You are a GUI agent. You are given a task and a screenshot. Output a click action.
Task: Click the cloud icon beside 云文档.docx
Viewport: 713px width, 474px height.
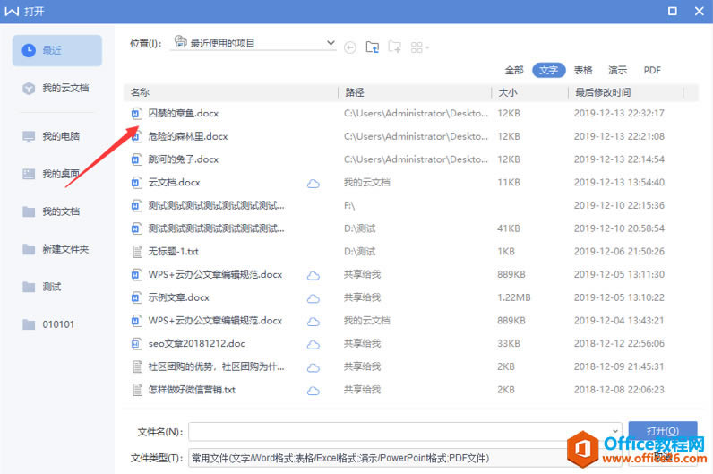pos(314,184)
